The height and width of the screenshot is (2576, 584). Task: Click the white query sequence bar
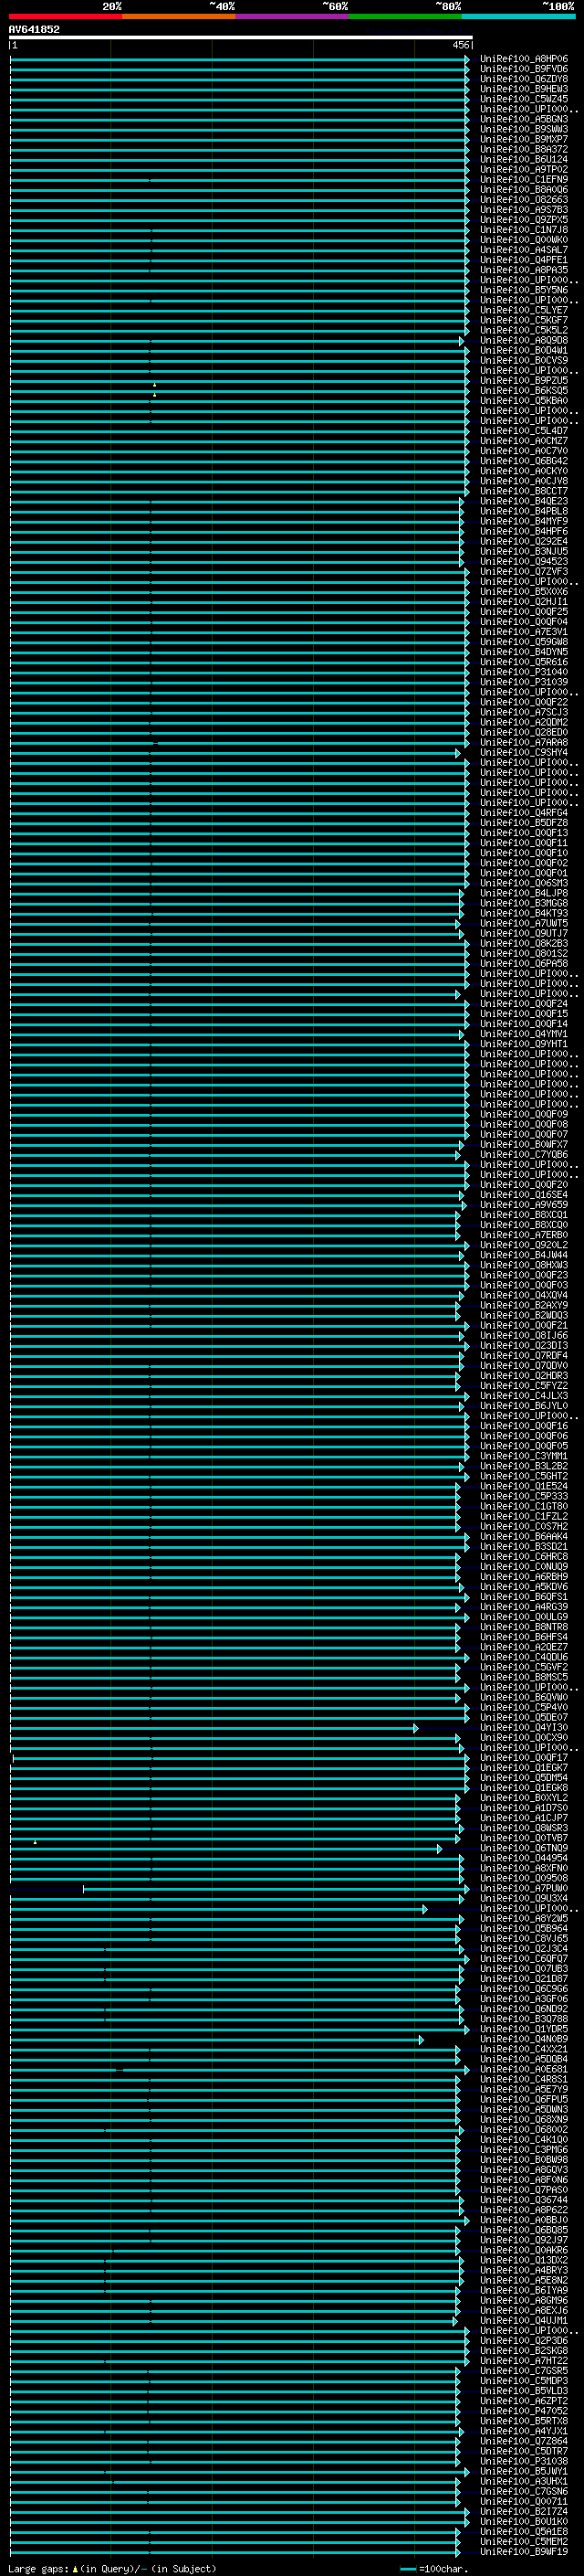click(241, 37)
